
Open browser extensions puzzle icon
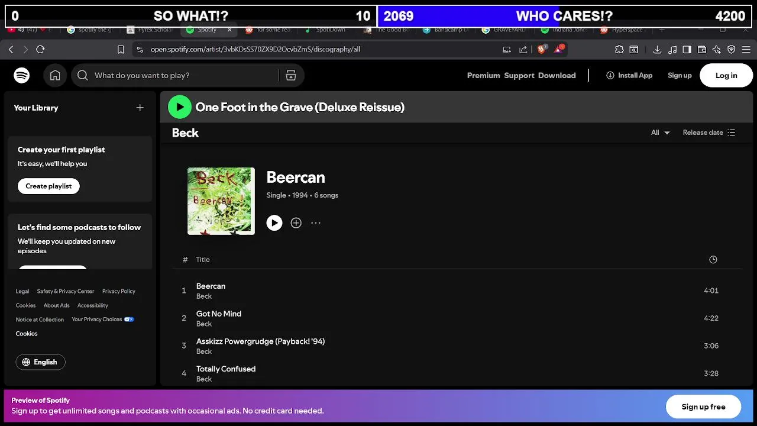tap(619, 50)
